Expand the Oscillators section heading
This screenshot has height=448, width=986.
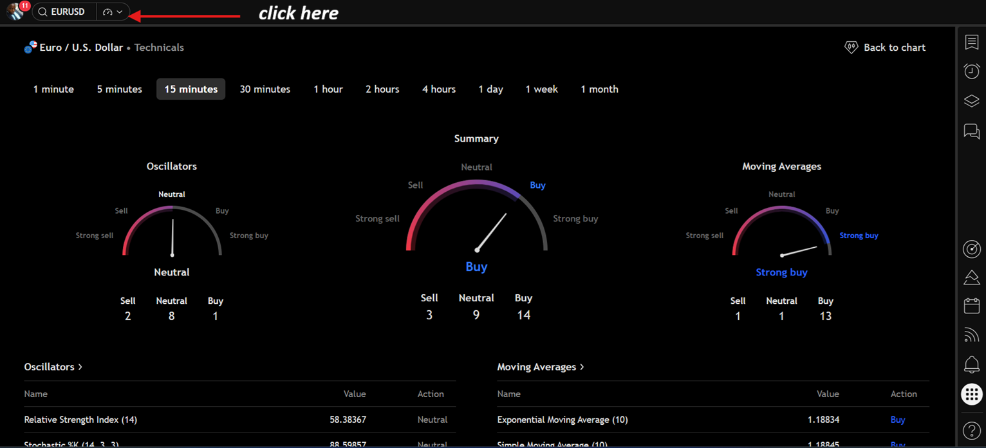[x=53, y=367]
